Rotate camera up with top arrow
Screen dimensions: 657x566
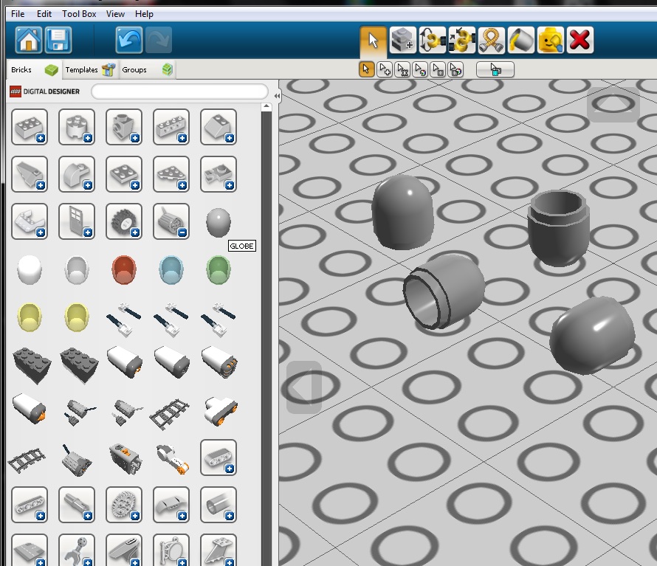tap(613, 103)
